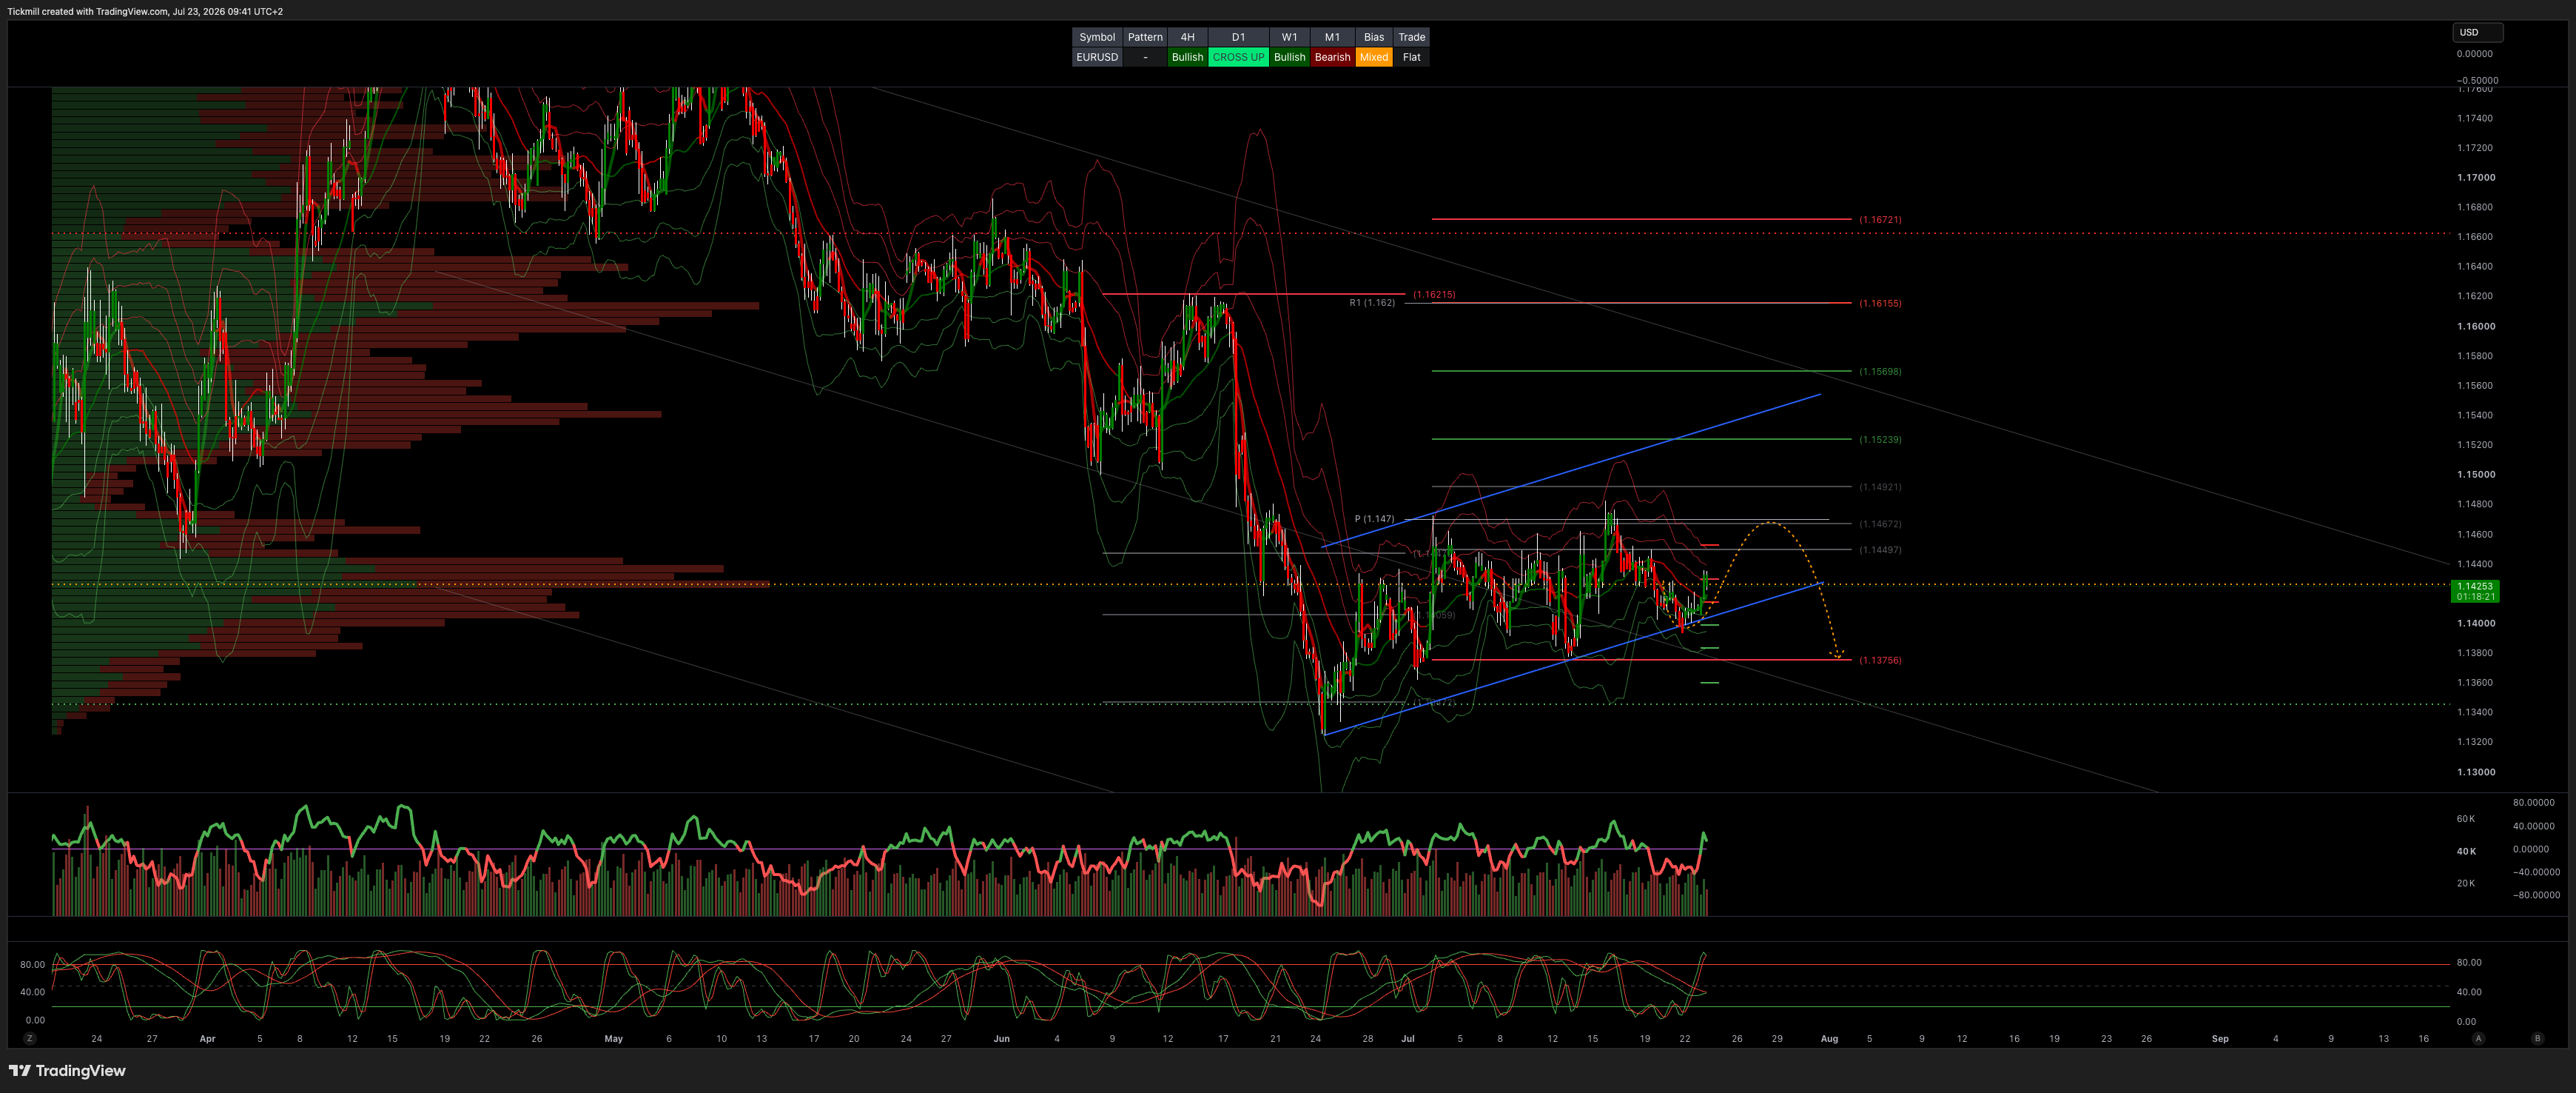This screenshot has height=1093, width=2576.
Task: Toggle the A auto-scale button
Action: point(2478,1039)
